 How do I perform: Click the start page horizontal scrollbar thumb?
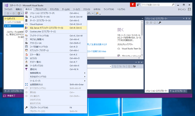pyautogui.click(x=96, y=58)
